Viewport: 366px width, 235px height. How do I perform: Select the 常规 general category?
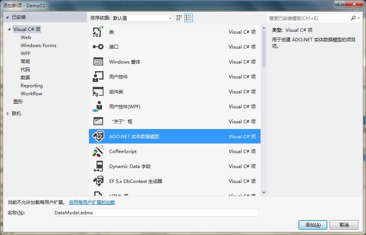pos(25,62)
